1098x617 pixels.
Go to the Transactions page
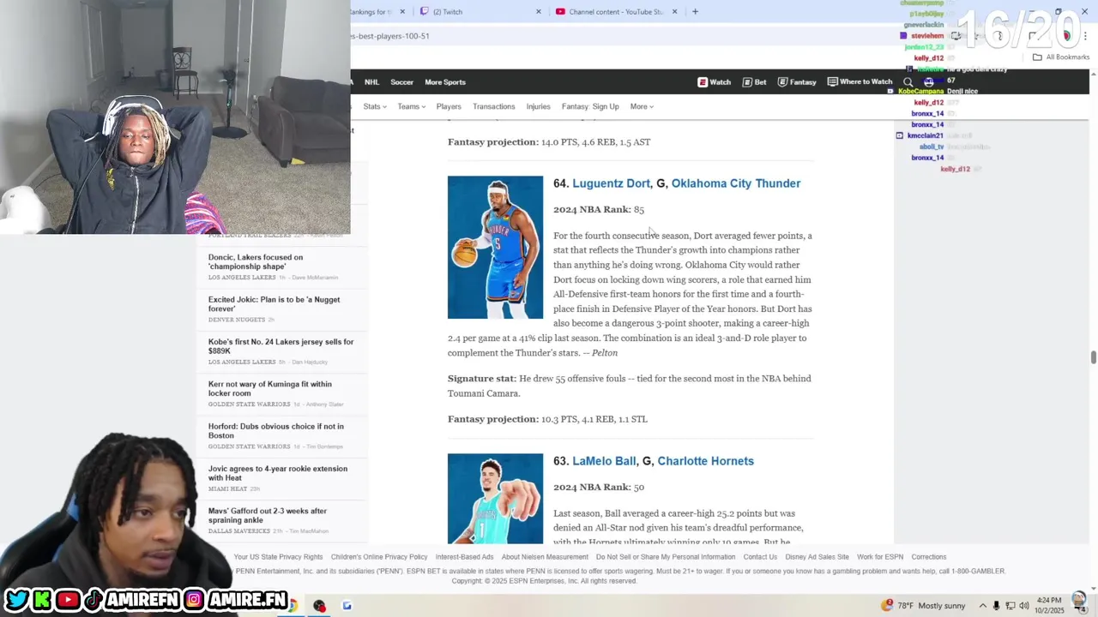tap(494, 107)
